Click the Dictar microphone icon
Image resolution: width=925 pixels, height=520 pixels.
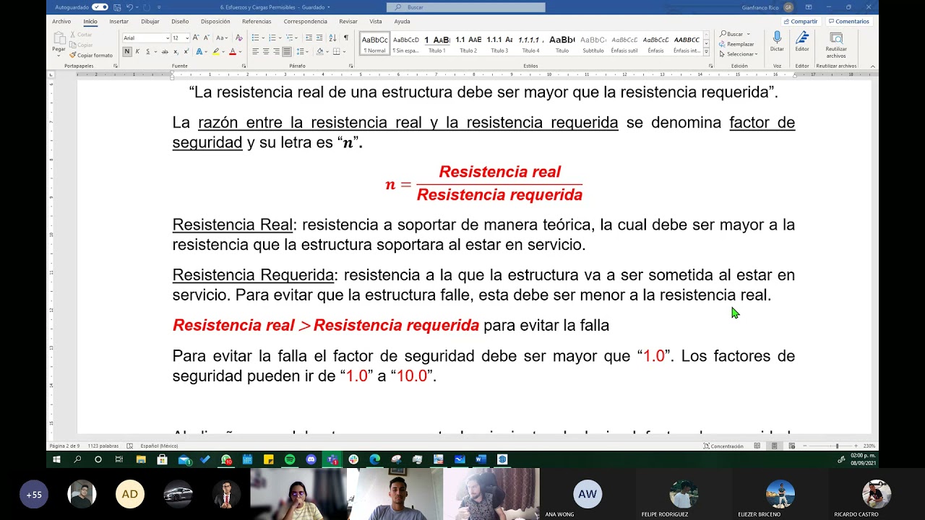[x=777, y=37]
